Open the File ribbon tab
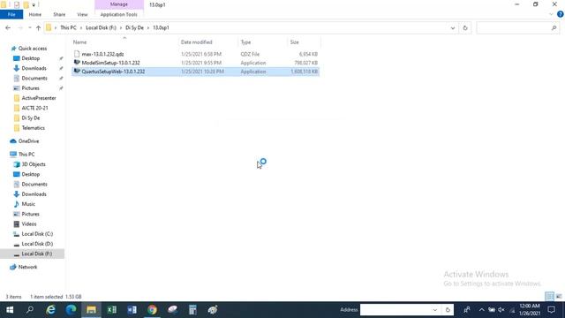The image size is (565, 318). [11, 14]
